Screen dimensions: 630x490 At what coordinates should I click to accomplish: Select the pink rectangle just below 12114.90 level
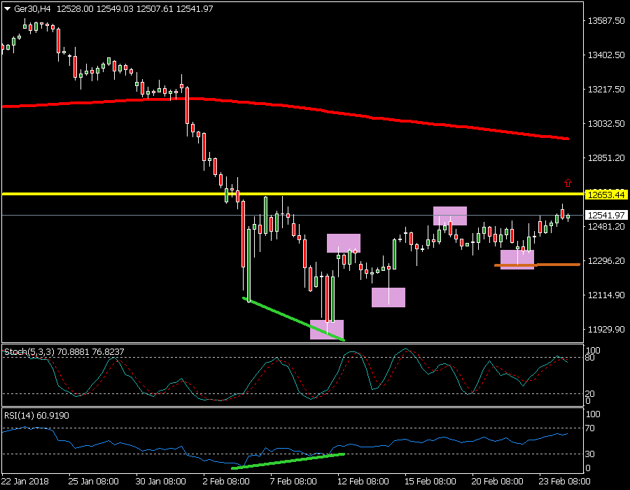[388, 297]
